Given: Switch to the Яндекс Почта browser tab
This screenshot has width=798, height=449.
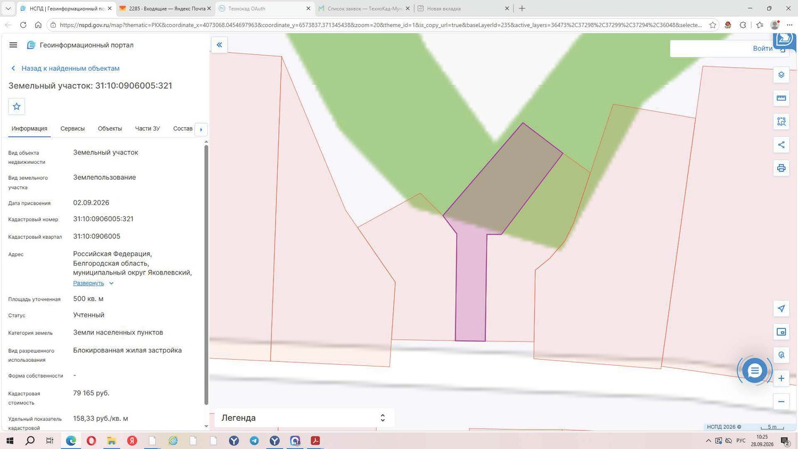Looking at the screenshot, I should click(165, 9).
